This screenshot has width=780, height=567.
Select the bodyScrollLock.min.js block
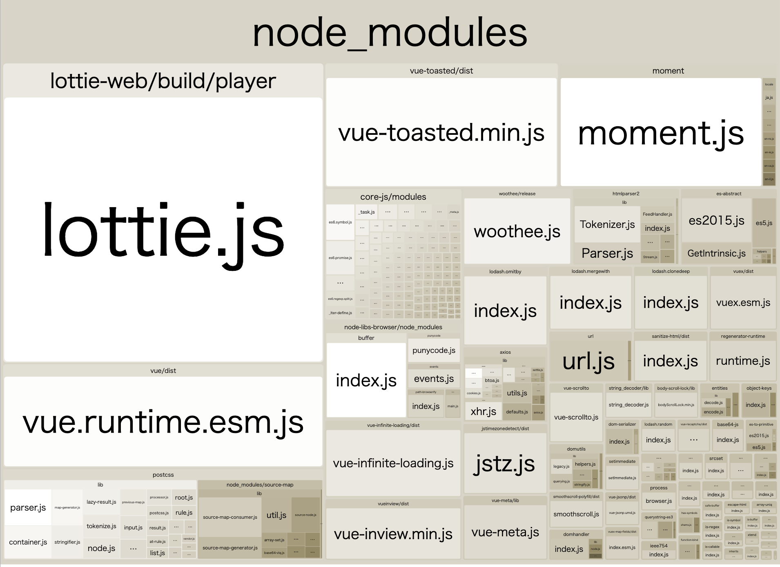[x=676, y=405]
